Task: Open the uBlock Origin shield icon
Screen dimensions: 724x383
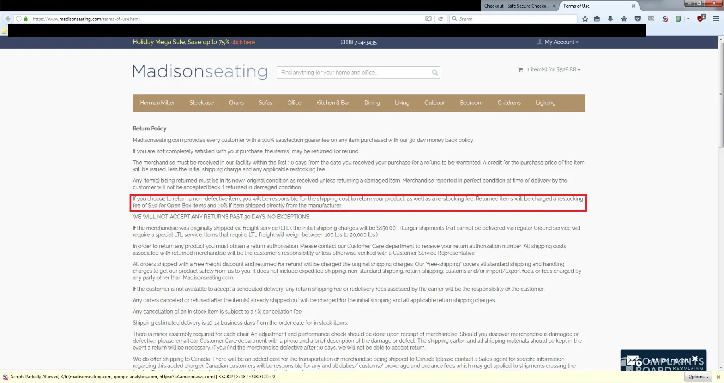Action: pos(701,18)
